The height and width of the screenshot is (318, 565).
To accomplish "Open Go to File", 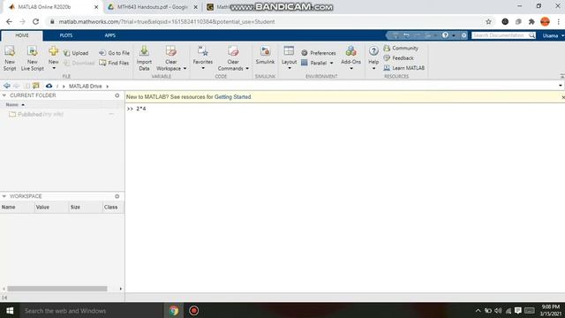I will pyautogui.click(x=114, y=53).
